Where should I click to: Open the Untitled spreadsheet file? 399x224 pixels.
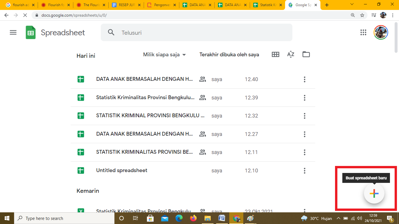tap(122, 170)
